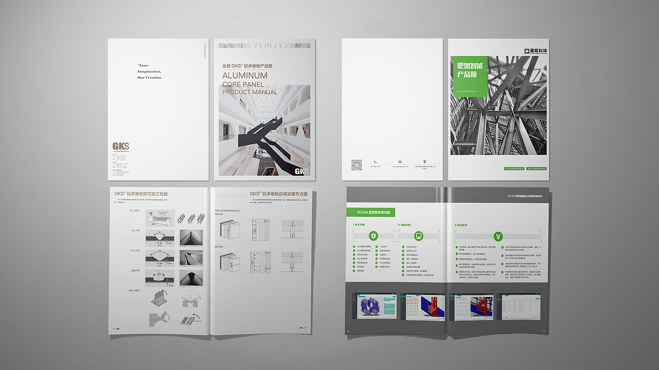
Task: Click the 90-degree bend cross-section diagram
Action: pyautogui.click(x=160, y=238)
